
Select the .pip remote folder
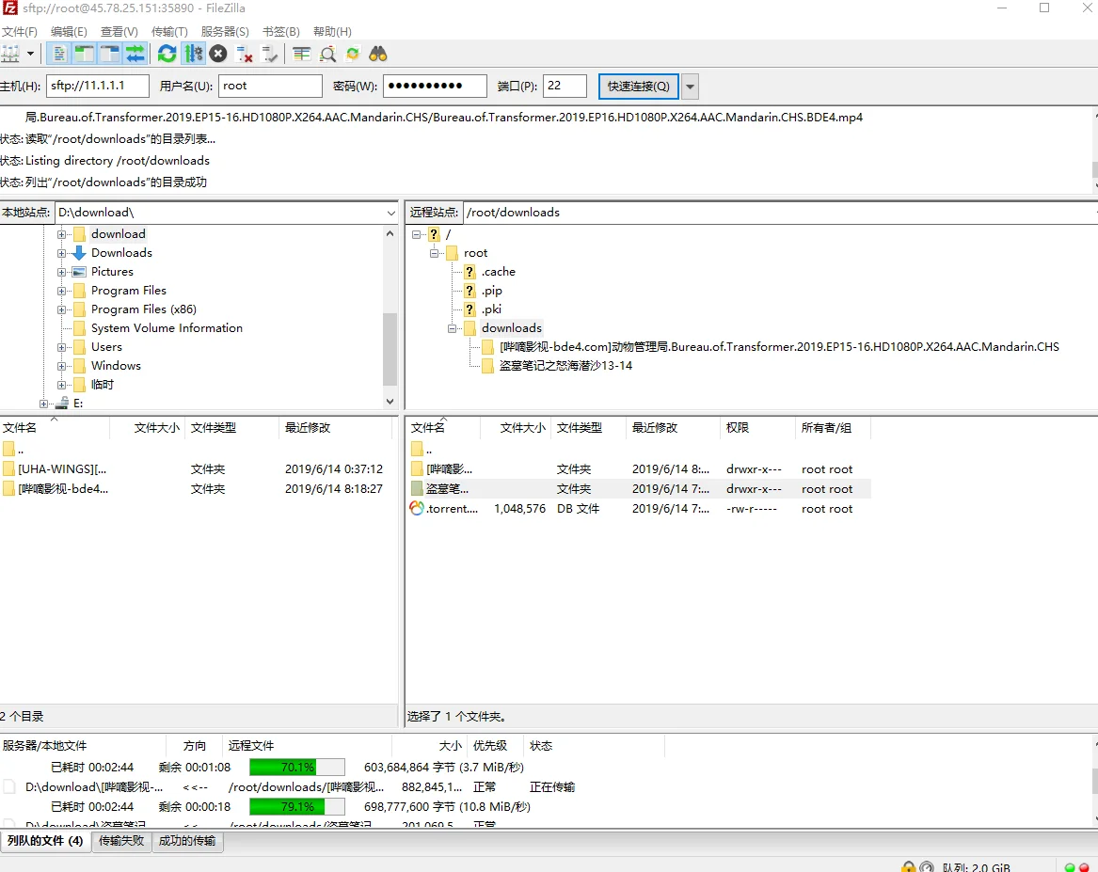491,291
